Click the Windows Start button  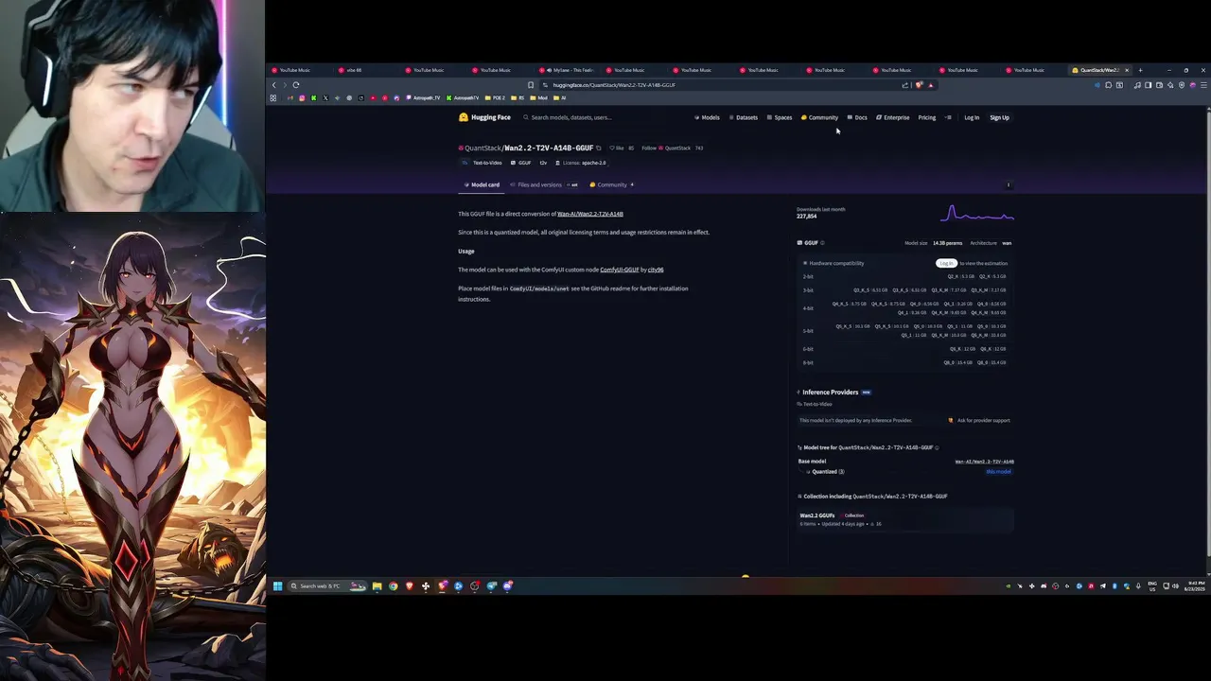tap(277, 586)
